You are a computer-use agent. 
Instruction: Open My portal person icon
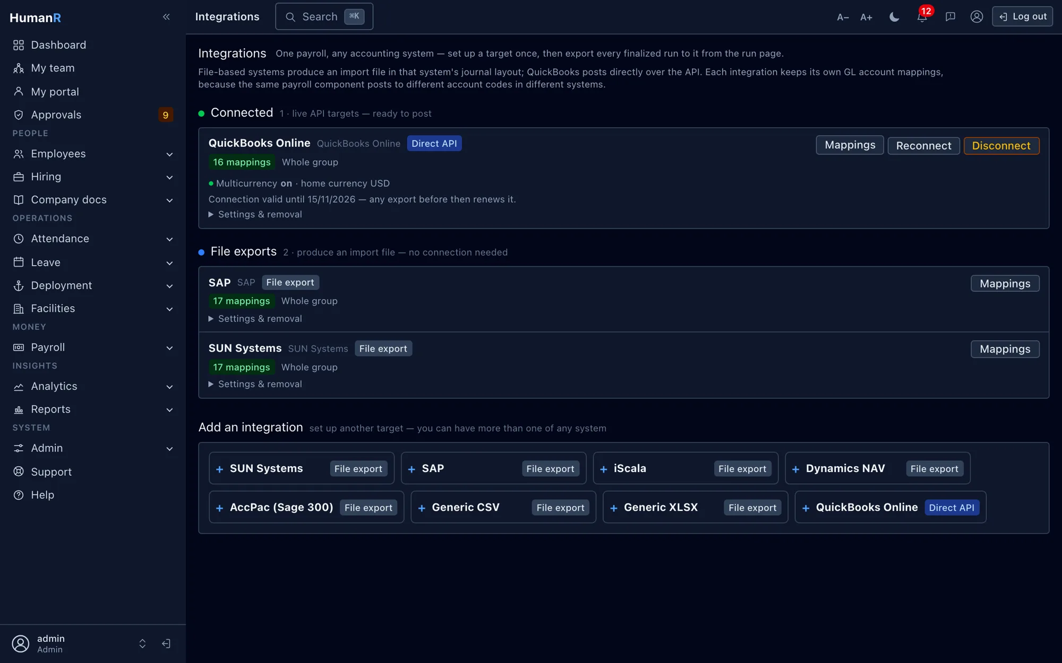19,91
